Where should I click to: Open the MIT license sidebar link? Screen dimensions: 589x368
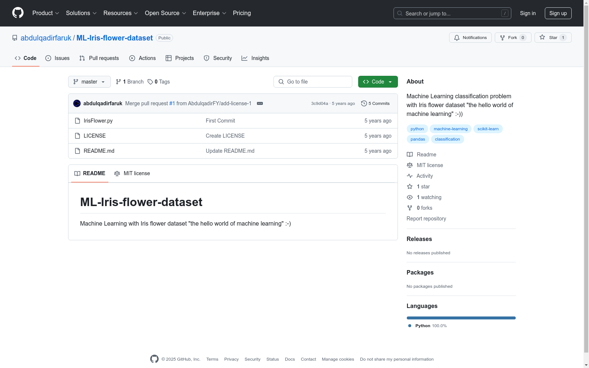click(425, 165)
